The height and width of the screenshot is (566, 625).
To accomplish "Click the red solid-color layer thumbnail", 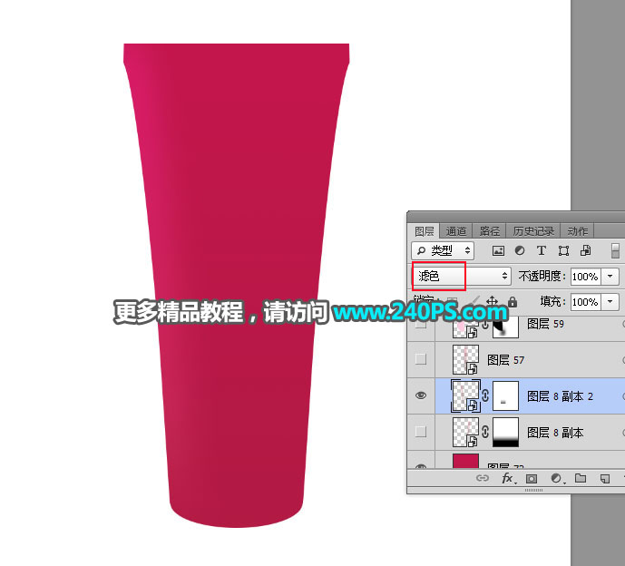I will pyautogui.click(x=465, y=461).
